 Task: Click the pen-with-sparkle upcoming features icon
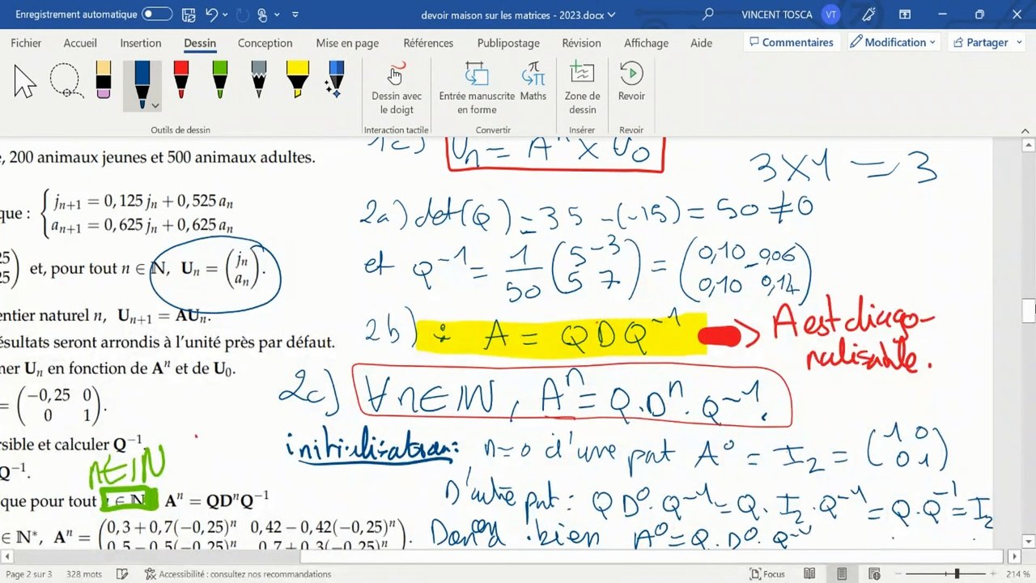(869, 15)
